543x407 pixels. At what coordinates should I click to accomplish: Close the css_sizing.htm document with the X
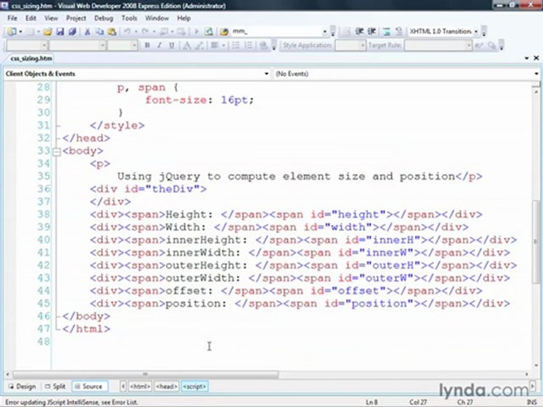click(536, 58)
